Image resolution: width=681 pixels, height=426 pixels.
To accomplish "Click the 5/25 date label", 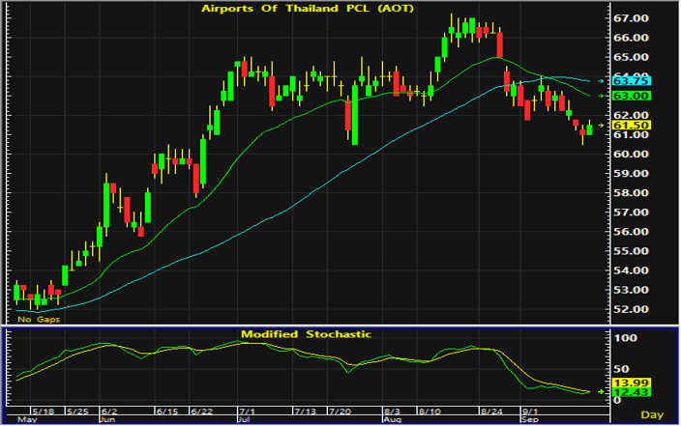I will (x=77, y=412).
